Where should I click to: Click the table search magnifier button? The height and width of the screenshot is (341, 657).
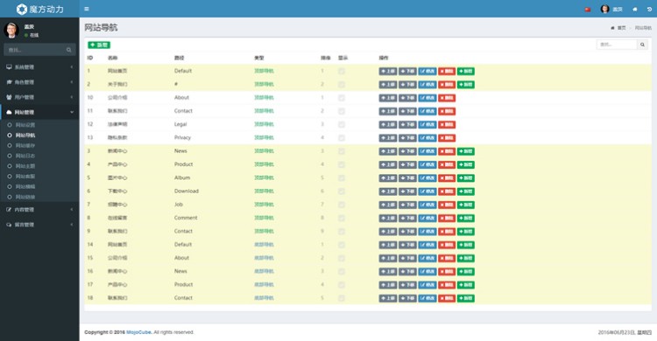click(x=642, y=45)
